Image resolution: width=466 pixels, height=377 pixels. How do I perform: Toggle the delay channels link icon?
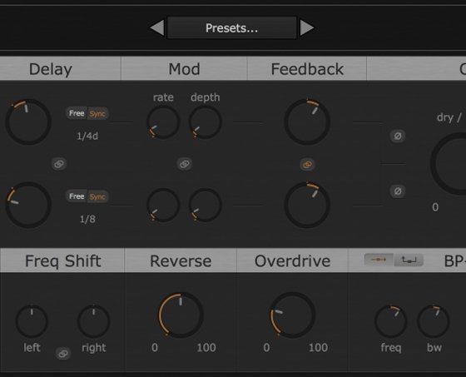59,164
